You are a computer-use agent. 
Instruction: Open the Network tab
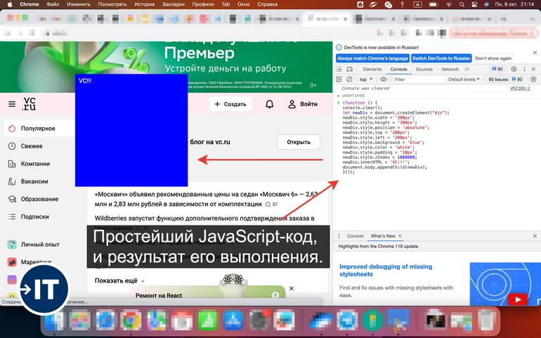click(x=450, y=70)
